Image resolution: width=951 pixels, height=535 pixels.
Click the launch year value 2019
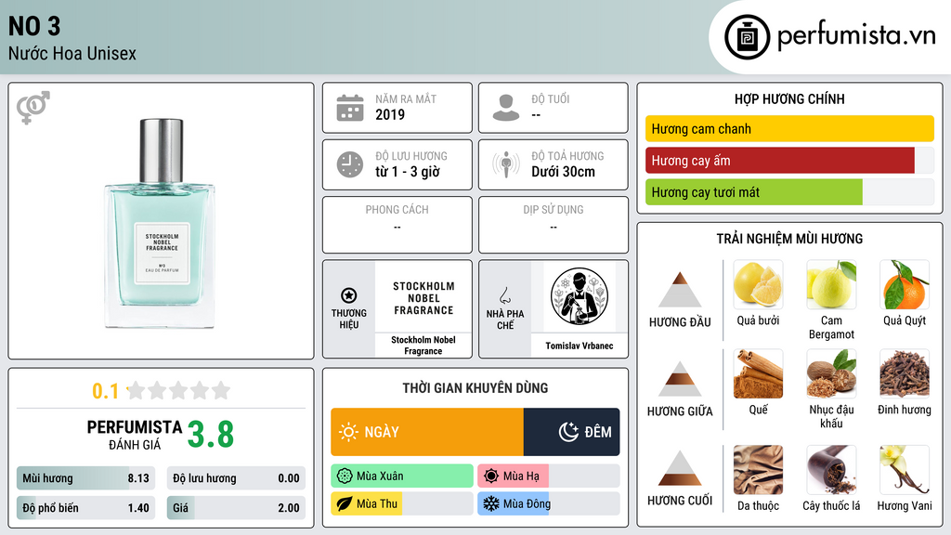pos(390,114)
